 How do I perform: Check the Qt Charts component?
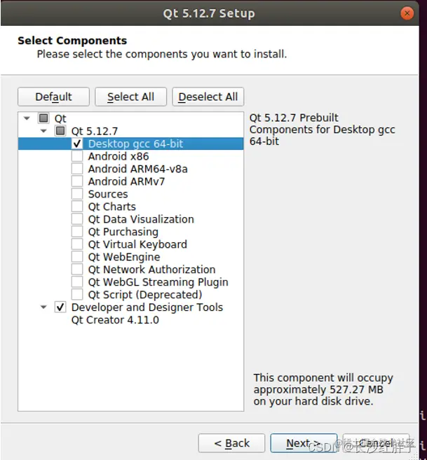pos(77,207)
